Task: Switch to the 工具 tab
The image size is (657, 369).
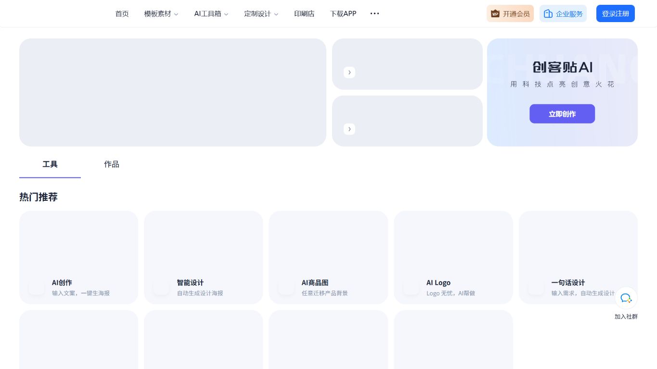Action: 50,164
